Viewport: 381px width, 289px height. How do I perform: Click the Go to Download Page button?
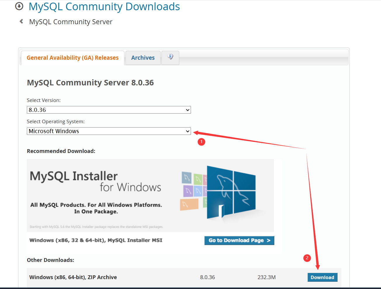pos(239,240)
